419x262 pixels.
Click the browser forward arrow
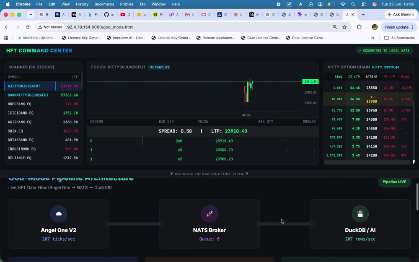coord(17,27)
